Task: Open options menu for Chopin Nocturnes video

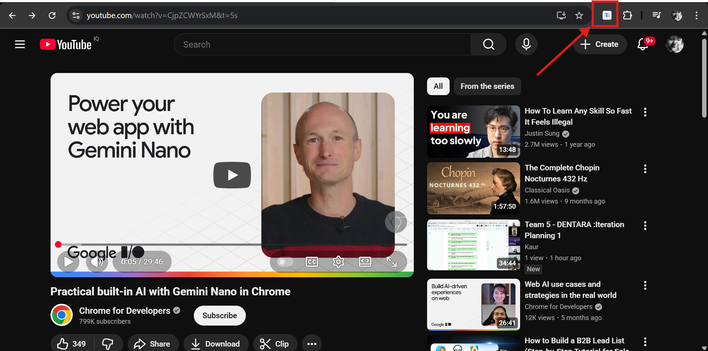Action: [x=645, y=169]
